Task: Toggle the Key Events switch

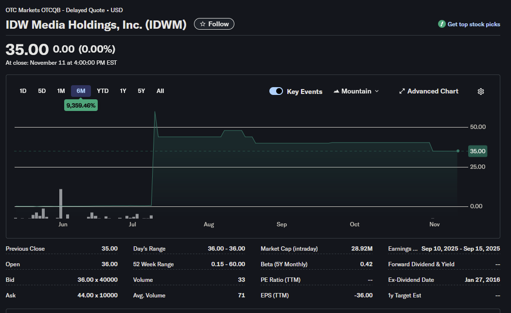Action: click(x=276, y=91)
